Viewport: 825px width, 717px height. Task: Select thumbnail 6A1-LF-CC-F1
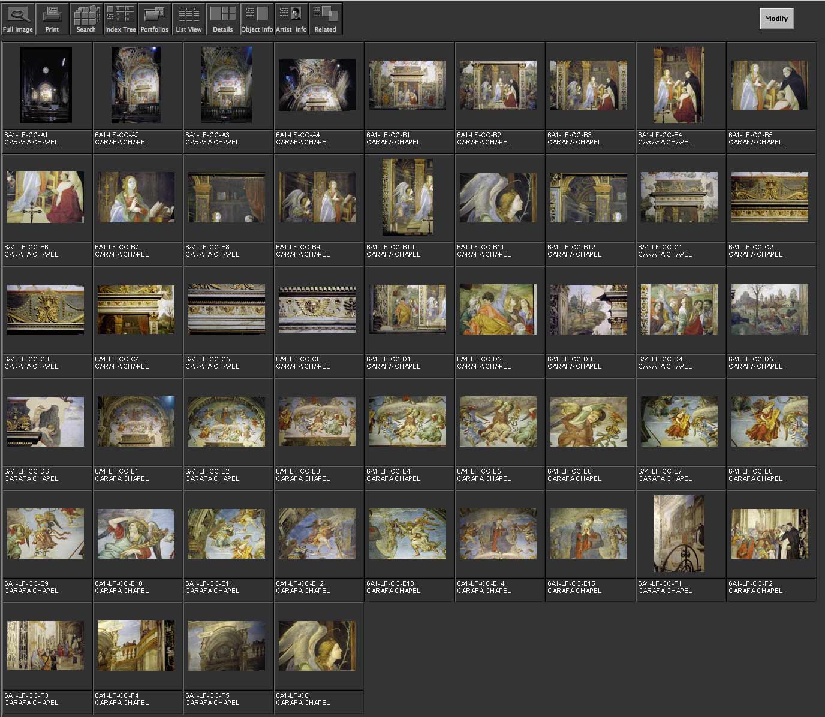pos(679,534)
